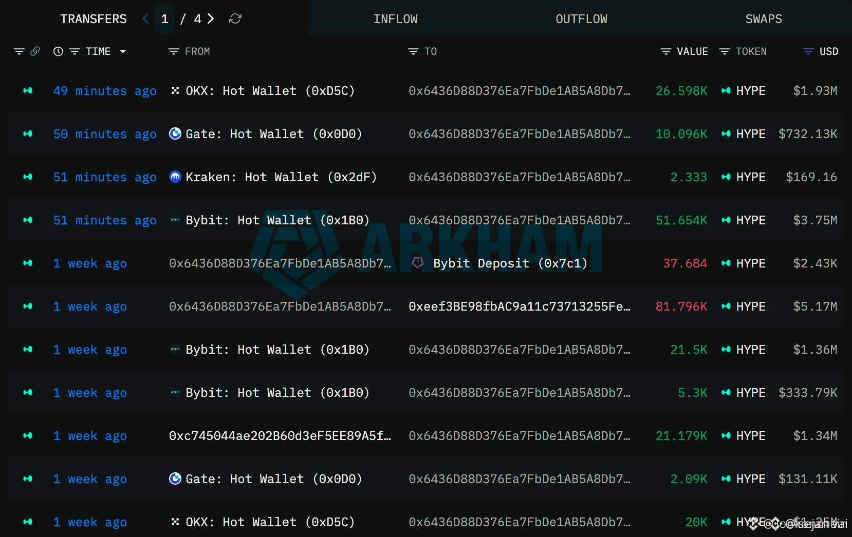Open the filter icon beside the link icon

19,51
